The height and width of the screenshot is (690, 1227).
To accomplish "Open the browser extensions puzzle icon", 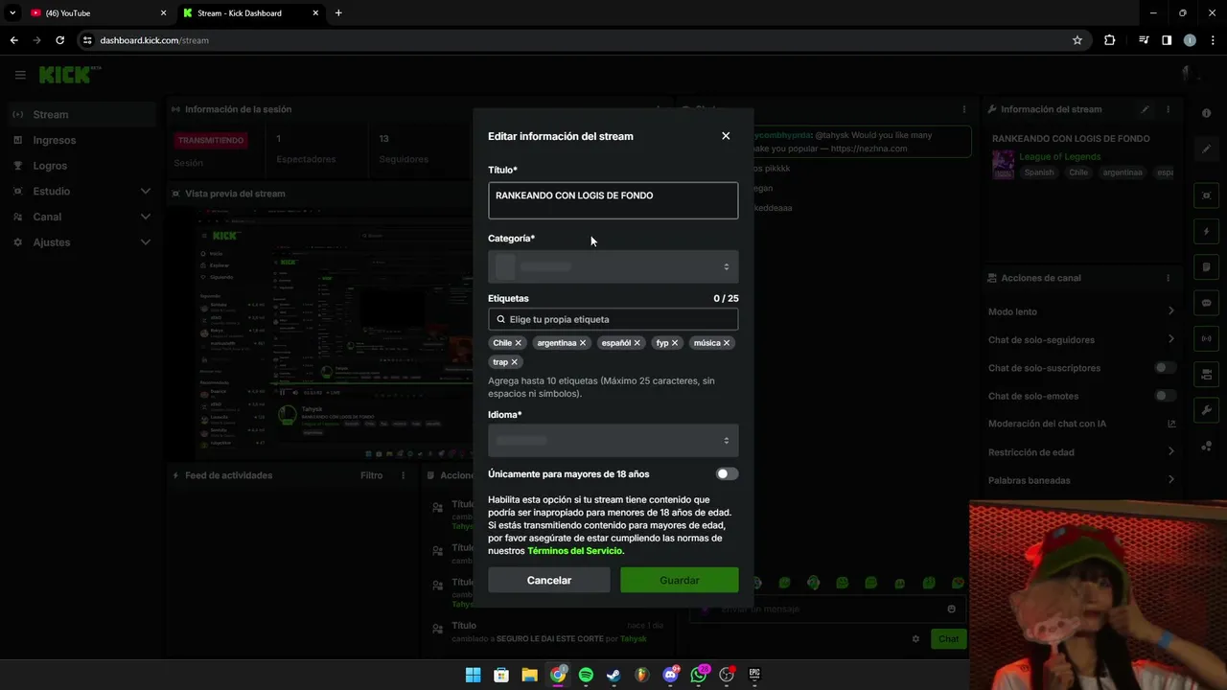I will click(1110, 40).
